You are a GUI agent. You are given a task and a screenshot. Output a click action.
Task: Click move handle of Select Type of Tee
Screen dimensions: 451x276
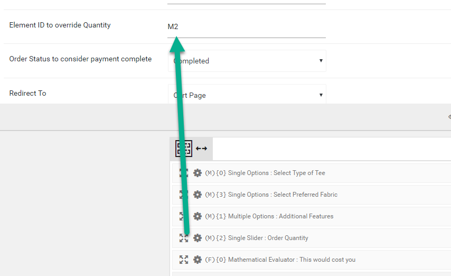coord(184,173)
